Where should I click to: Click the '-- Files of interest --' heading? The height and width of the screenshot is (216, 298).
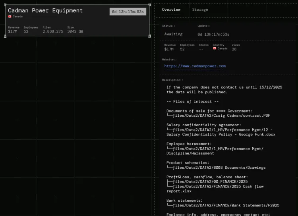click(193, 101)
